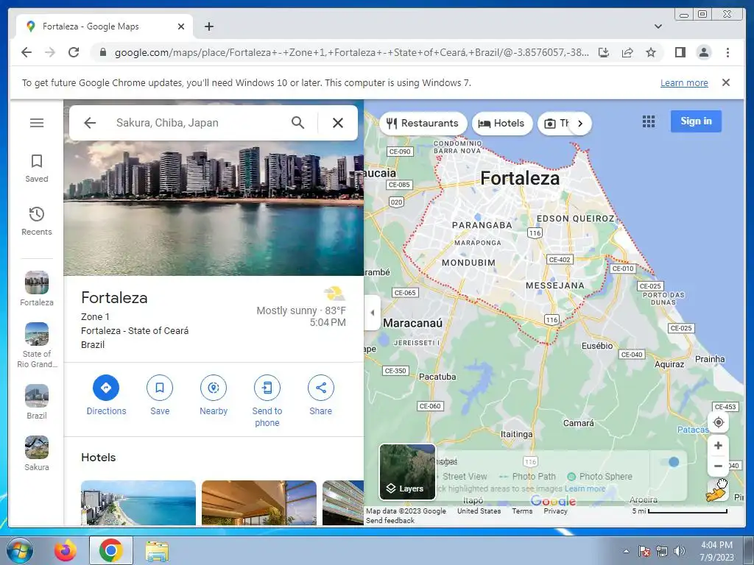Click the Save place button
Image resolution: width=754 pixels, height=565 pixels.
pyautogui.click(x=160, y=395)
